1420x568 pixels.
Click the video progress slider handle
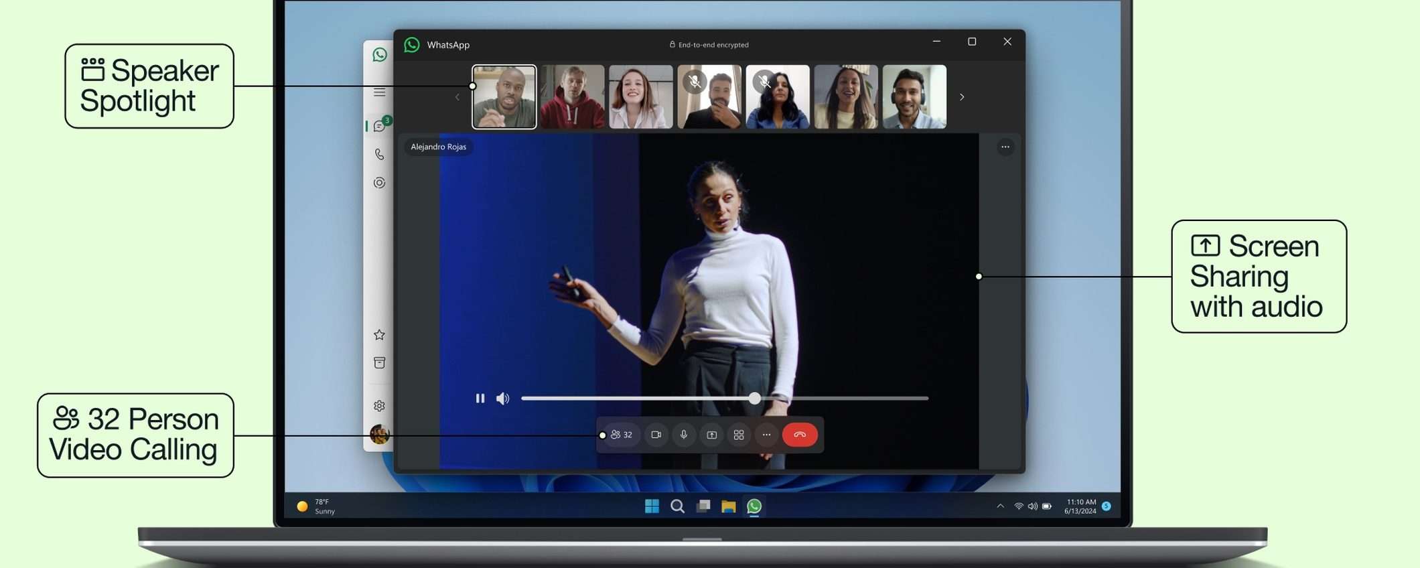(x=754, y=399)
